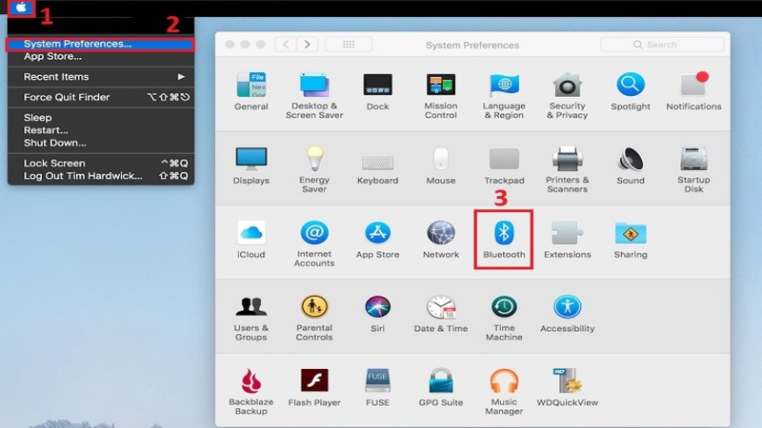762x428 pixels.
Task: Open the Sound preference pane
Action: (631, 165)
